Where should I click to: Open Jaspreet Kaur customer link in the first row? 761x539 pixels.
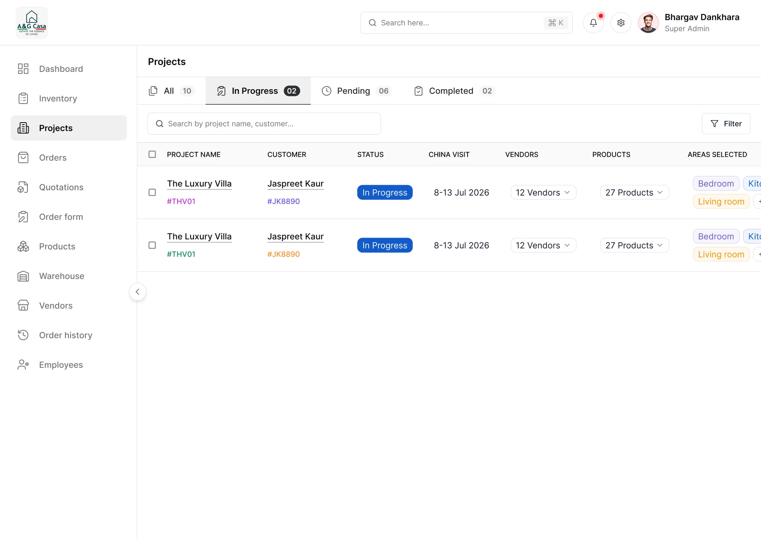pos(296,184)
